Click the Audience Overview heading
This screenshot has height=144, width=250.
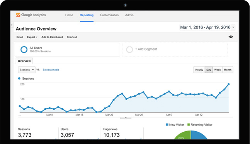[x=36, y=29]
